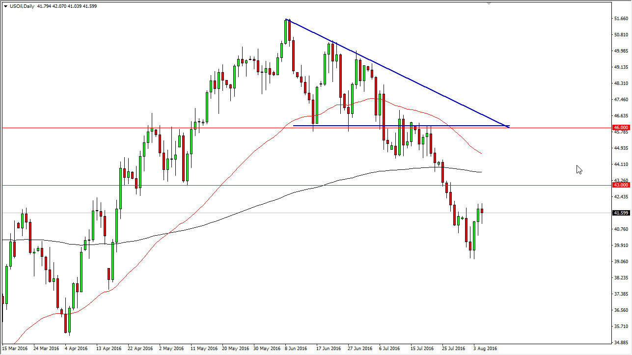Click the gray chart shift marker at top

coord(488,3)
